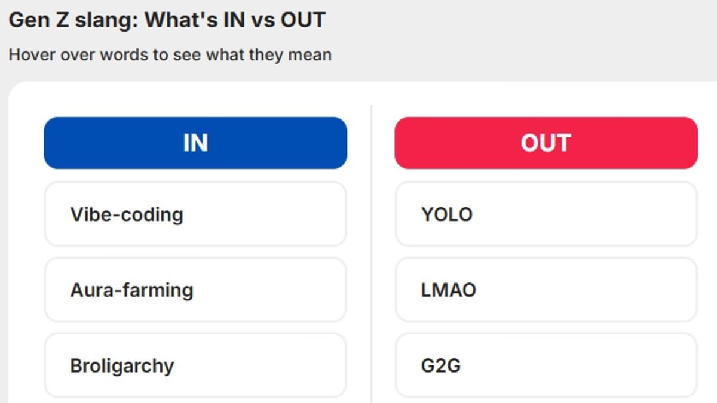Click the LMAO word card
This screenshot has width=717, height=403.
[546, 290]
